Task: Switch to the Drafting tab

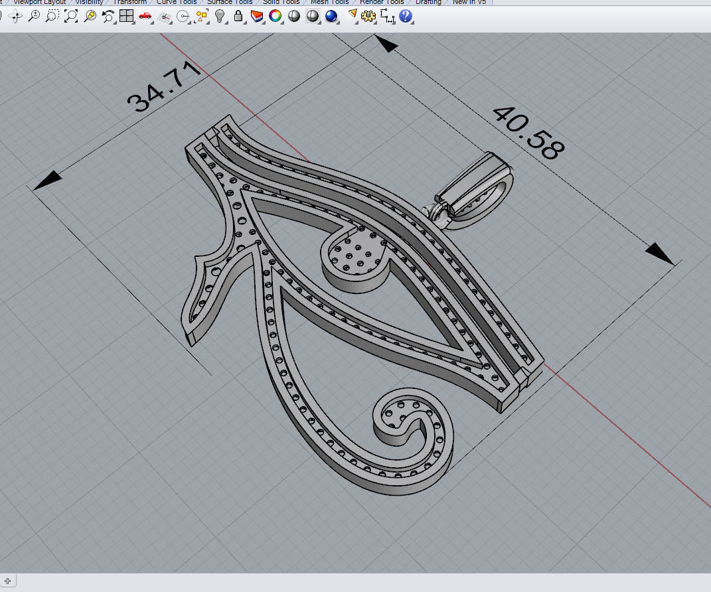Action: [428, 2]
